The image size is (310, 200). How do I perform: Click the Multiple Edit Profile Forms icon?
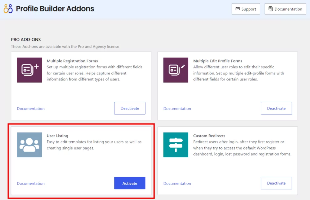point(176,70)
